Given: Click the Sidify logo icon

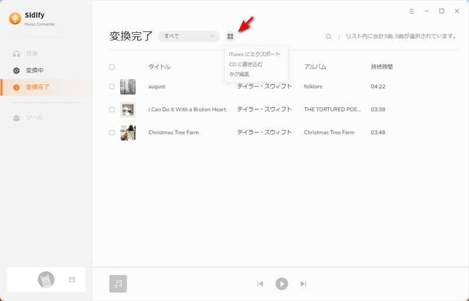Looking at the screenshot, I should (x=15, y=19).
